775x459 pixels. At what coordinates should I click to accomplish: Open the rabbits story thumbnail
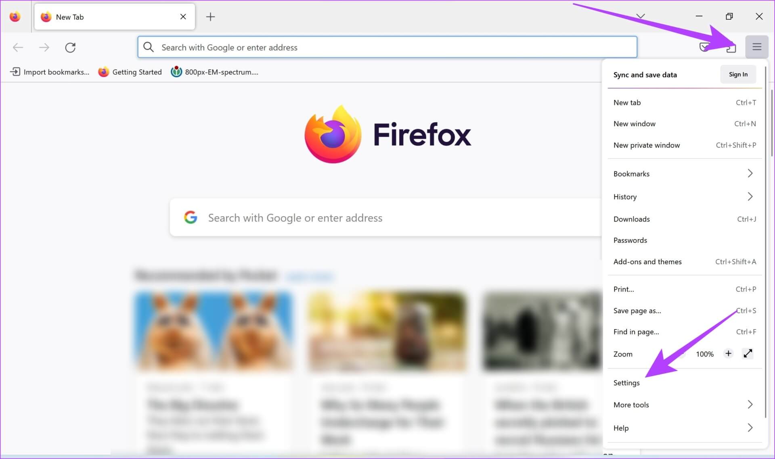[213, 331]
